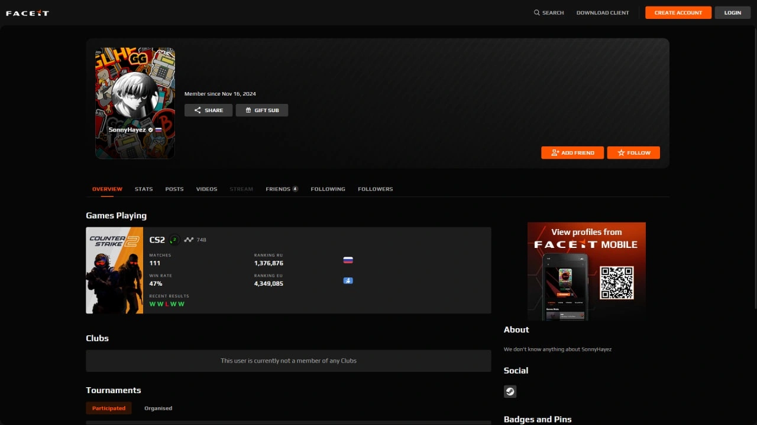757x425 pixels.
Task: Share this profile with the Share button
Action: tap(209, 110)
